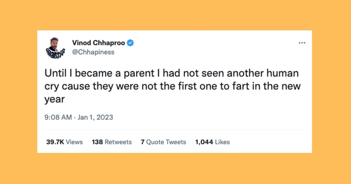Show the 7 Quote Tweets

pos(163,142)
